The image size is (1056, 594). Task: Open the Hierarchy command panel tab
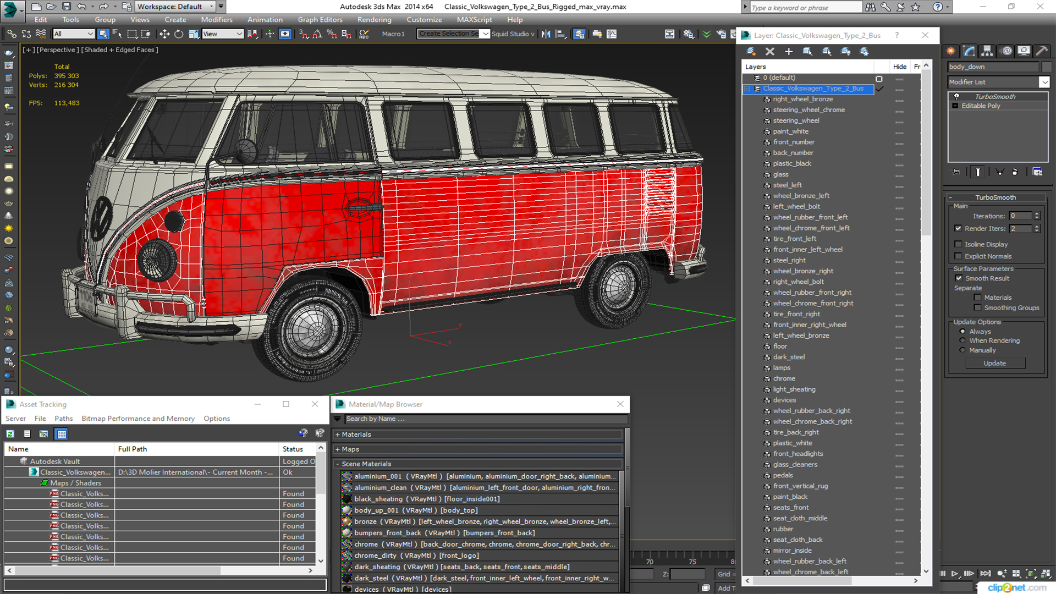pyautogui.click(x=987, y=51)
